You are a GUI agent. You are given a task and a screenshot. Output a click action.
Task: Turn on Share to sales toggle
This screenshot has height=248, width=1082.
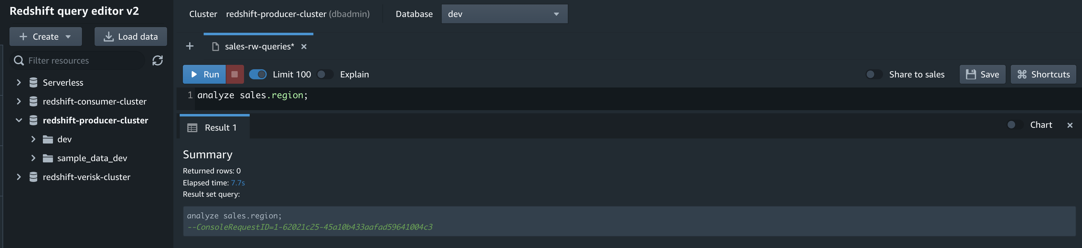click(x=874, y=74)
